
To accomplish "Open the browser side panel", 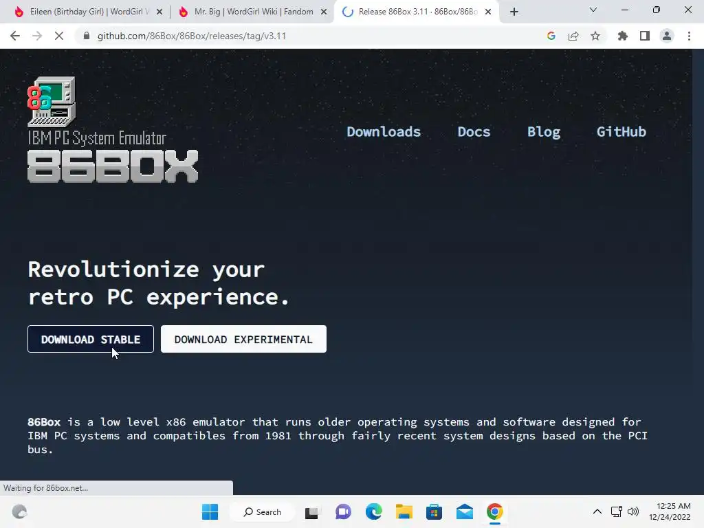I will click(x=645, y=36).
